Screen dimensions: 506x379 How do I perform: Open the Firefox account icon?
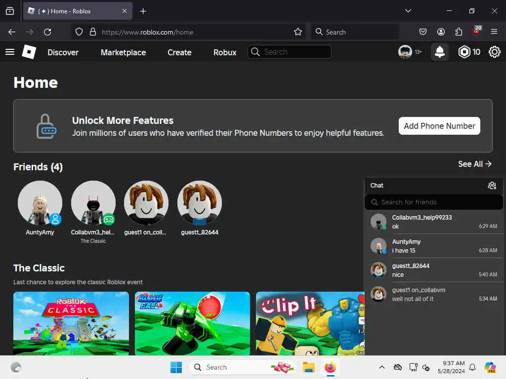point(441,32)
